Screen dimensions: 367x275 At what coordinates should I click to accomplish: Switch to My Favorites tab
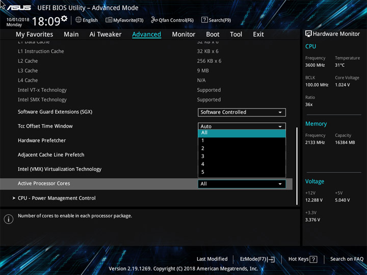35,35
